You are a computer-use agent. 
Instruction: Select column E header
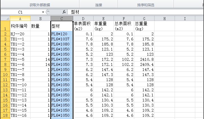point(103,18)
